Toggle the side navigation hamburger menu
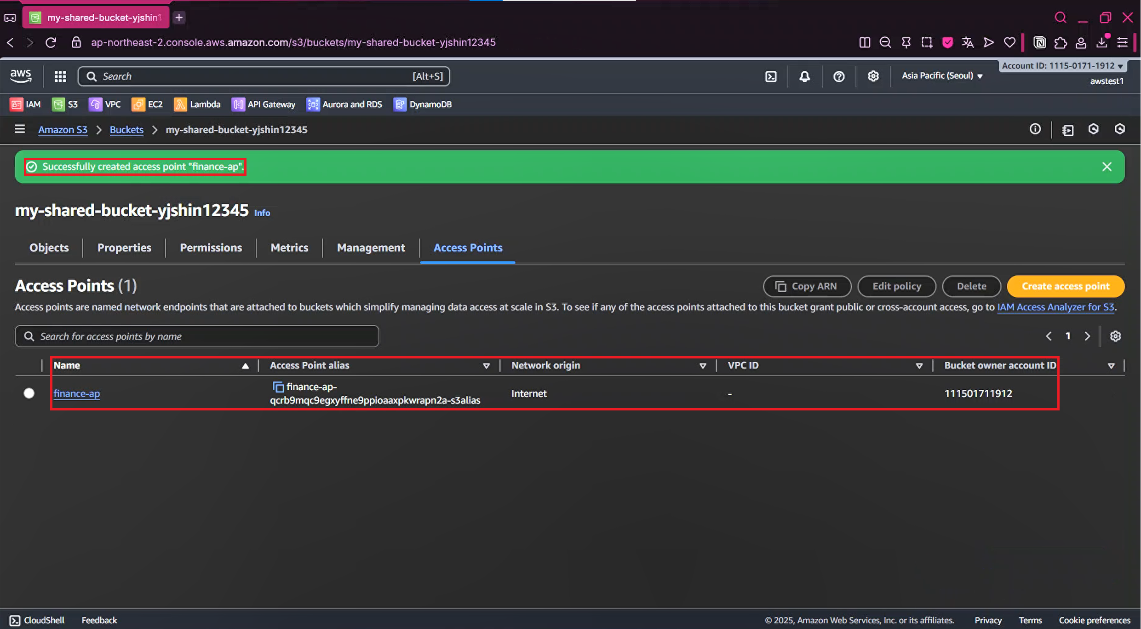The height and width of the screenshot is (629, 1141). (20, 129)
